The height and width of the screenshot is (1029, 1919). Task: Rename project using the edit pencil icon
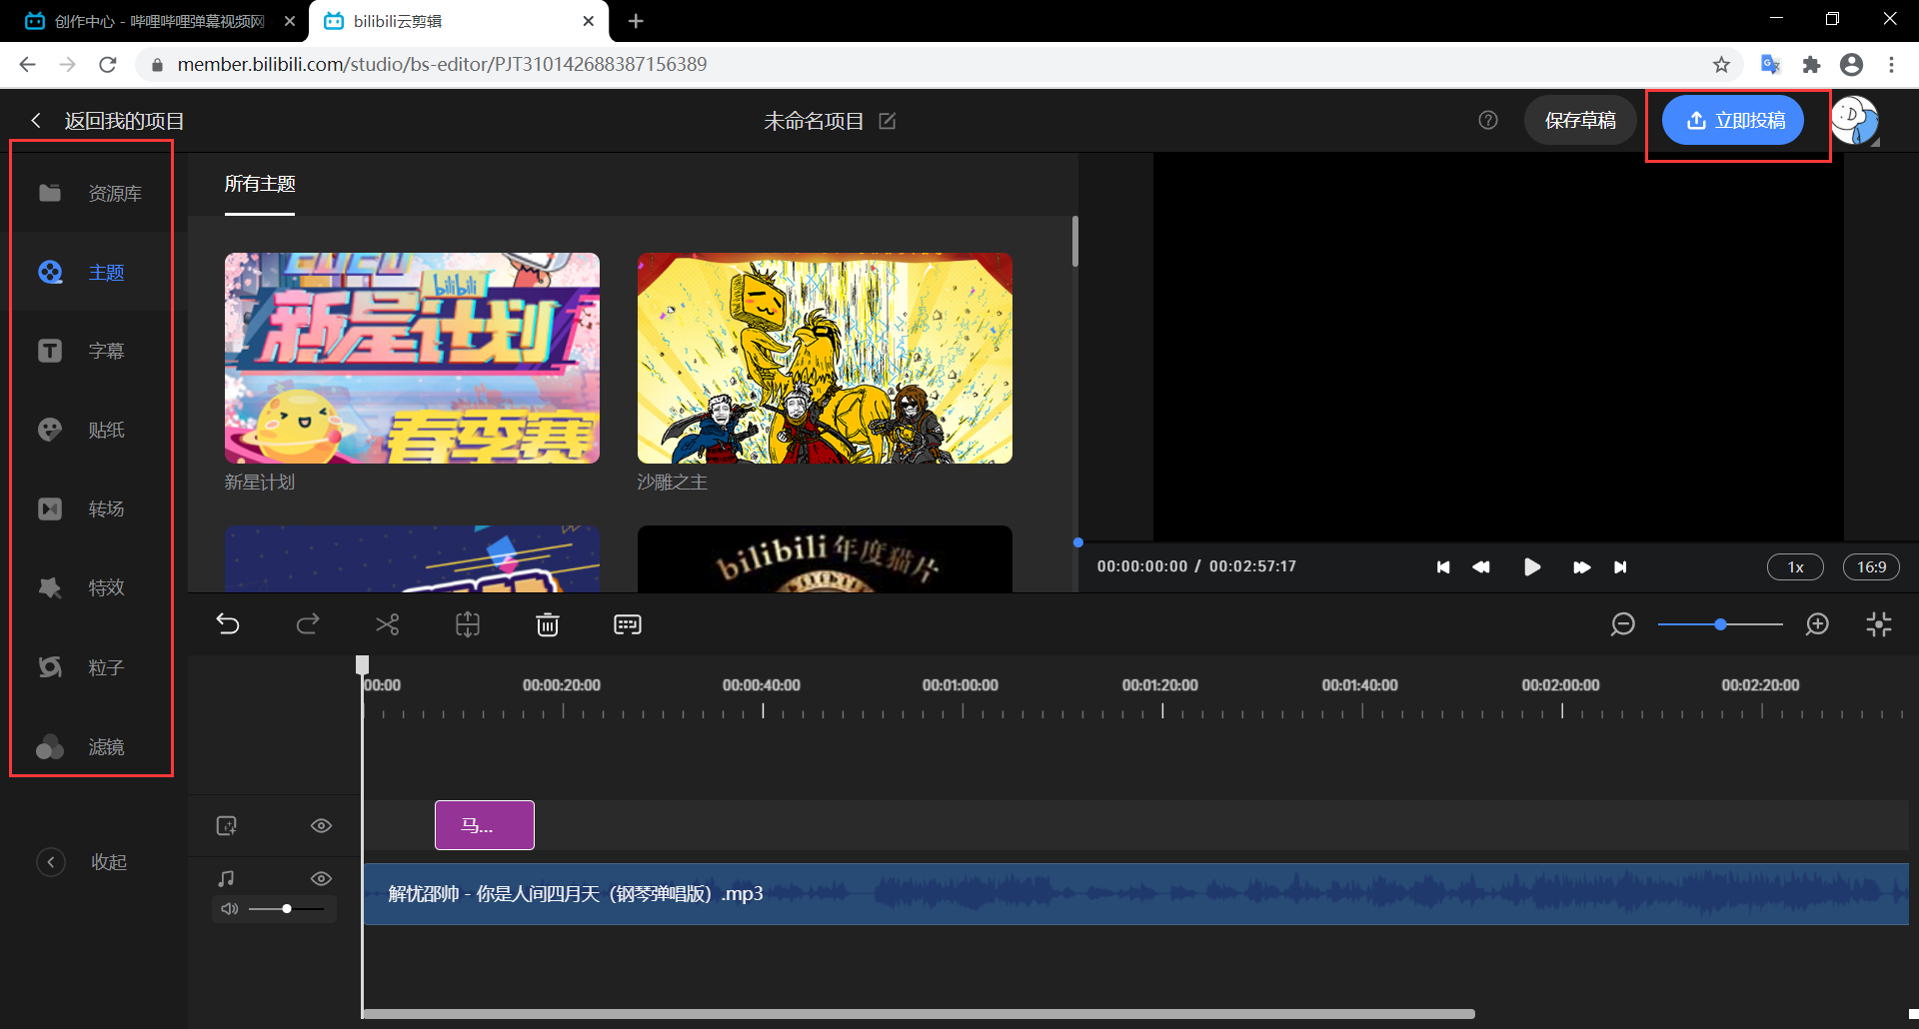pyautogui.click(x=888, y=121)
